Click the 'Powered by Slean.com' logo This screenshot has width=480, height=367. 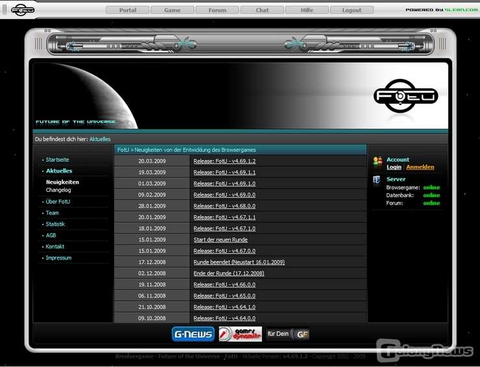(441, 10)
